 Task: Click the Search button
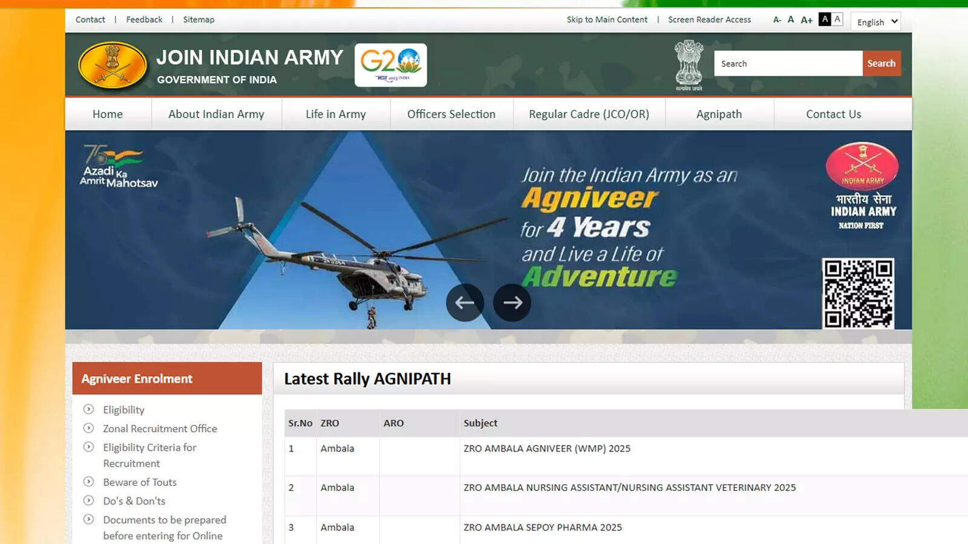point(881,63)
